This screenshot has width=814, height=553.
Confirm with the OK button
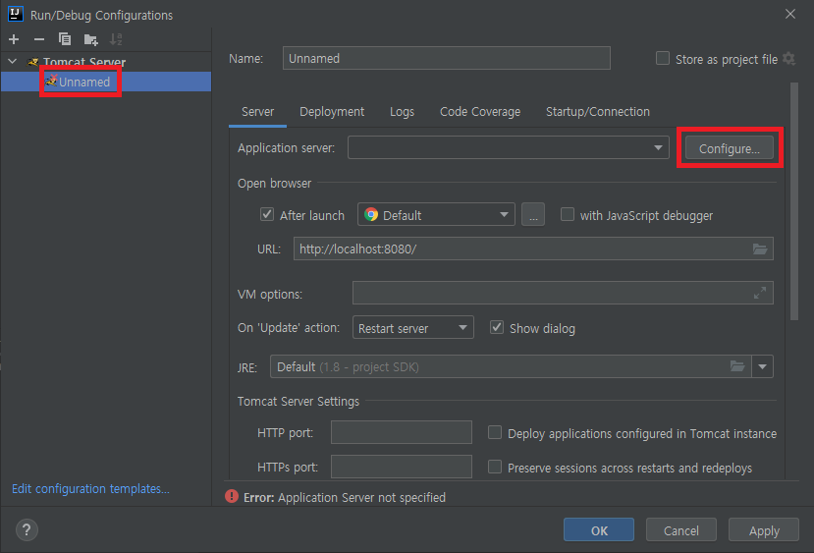(599, 530)
